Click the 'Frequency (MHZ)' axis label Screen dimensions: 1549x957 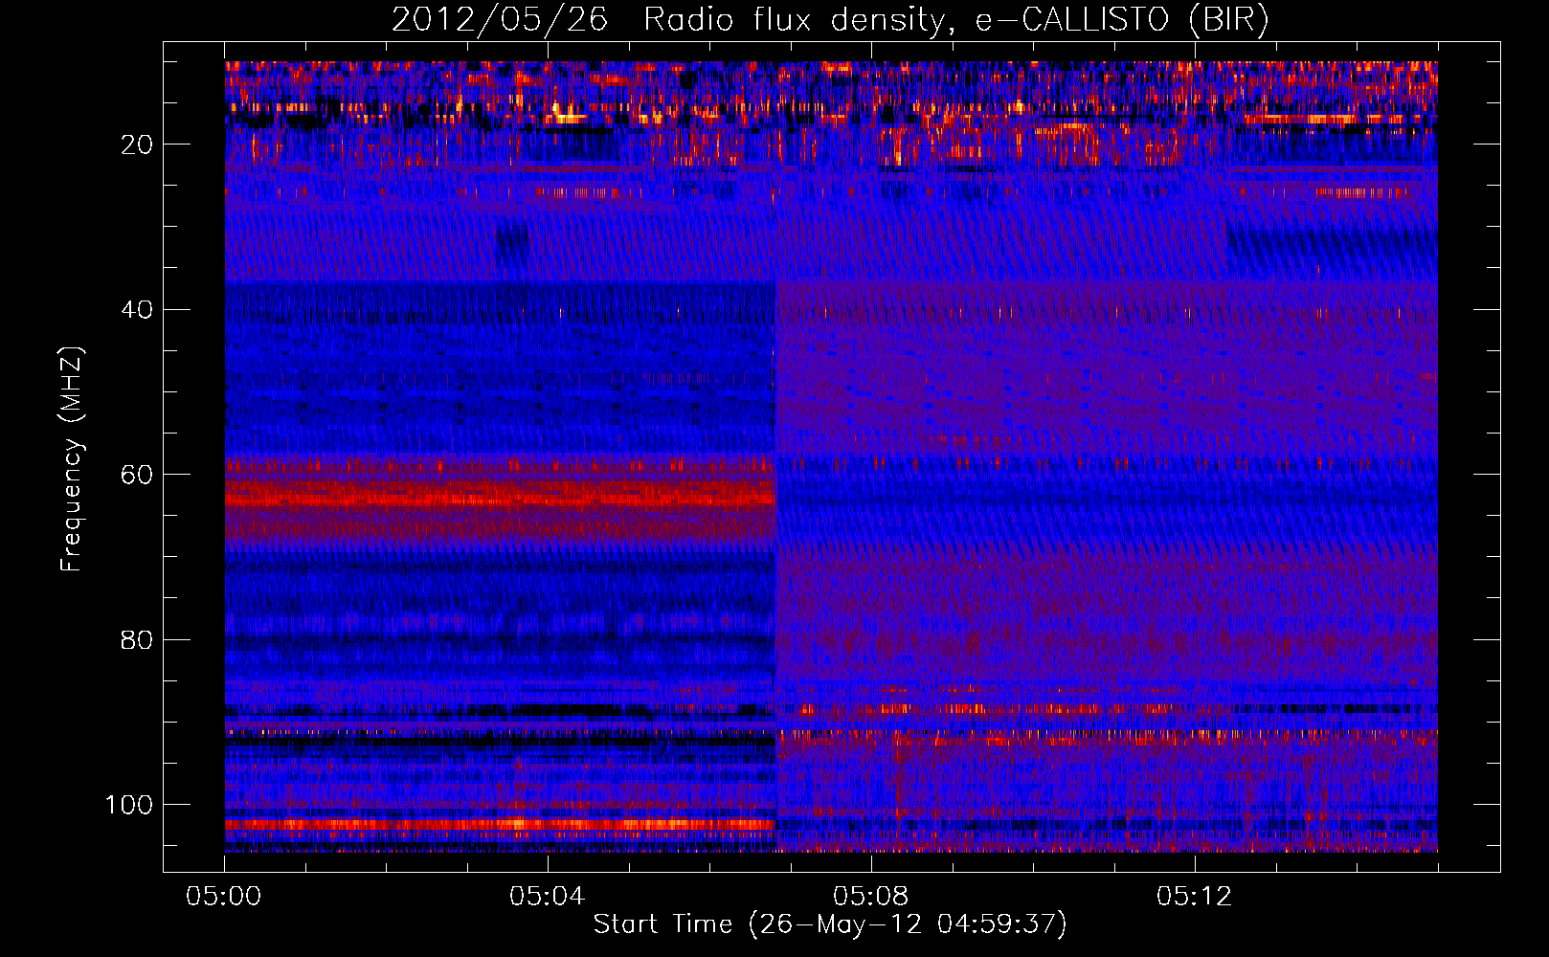(72, 458)
